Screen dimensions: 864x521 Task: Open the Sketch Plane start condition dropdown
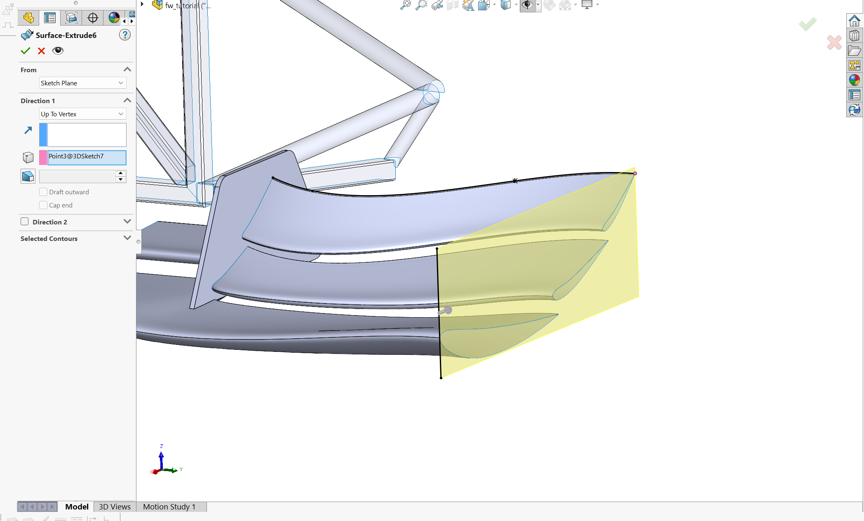[x=82, y=83]
